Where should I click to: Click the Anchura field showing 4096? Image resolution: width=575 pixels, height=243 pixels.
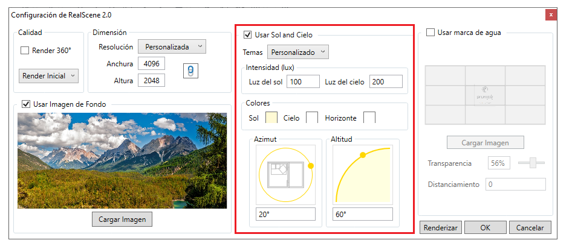[x=151, y=63]
